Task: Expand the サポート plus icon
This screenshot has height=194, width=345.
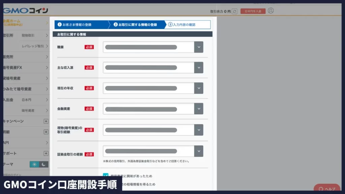Action: tap(46, 153)
